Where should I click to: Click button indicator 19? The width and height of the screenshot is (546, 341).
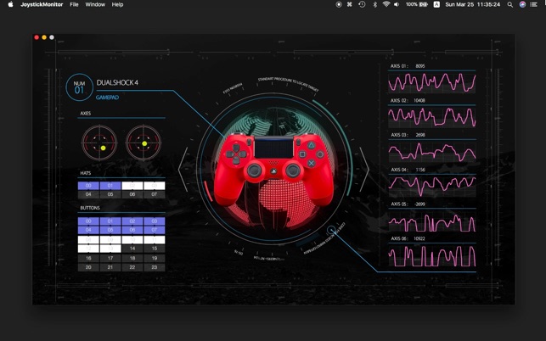155,258
